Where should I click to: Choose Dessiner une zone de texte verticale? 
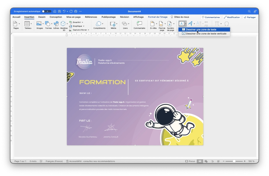tap(206, 33)
